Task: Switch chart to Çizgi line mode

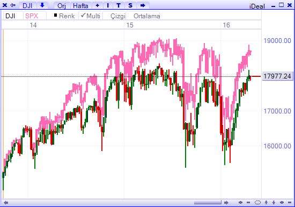Action: 118,16
